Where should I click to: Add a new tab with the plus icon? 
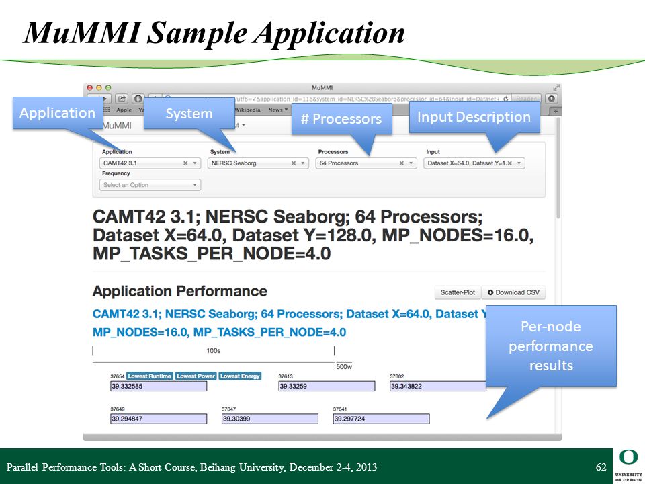(556, 111)
